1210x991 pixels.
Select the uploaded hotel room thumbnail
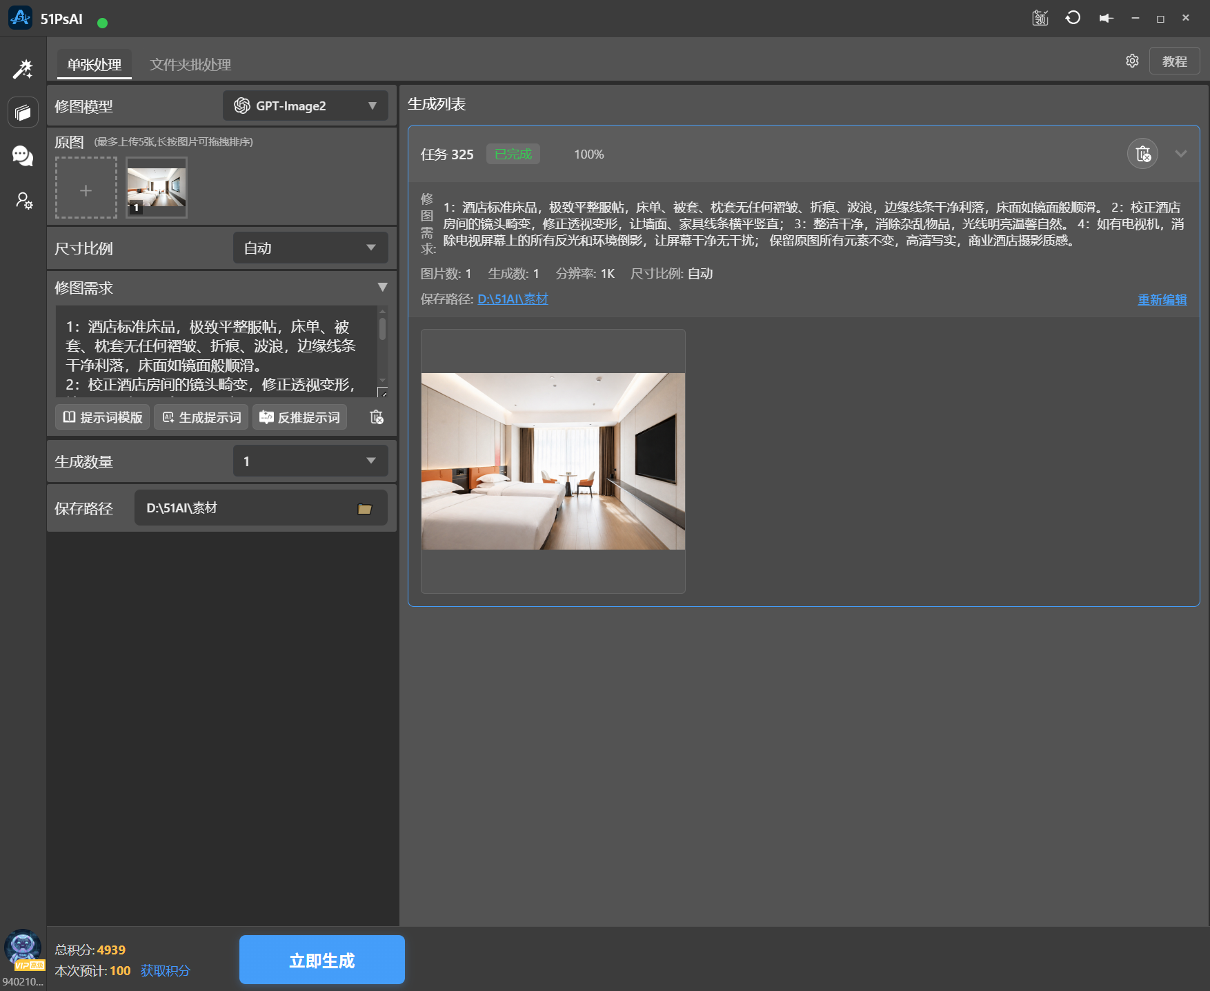pos(157,188)
